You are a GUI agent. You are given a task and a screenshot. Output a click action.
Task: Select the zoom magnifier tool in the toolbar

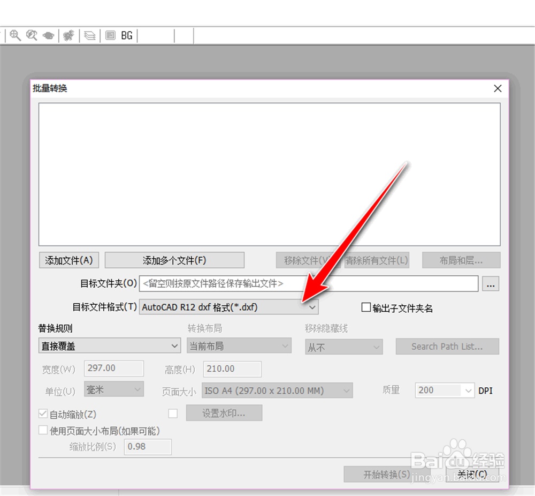click(x=15, y=35)
